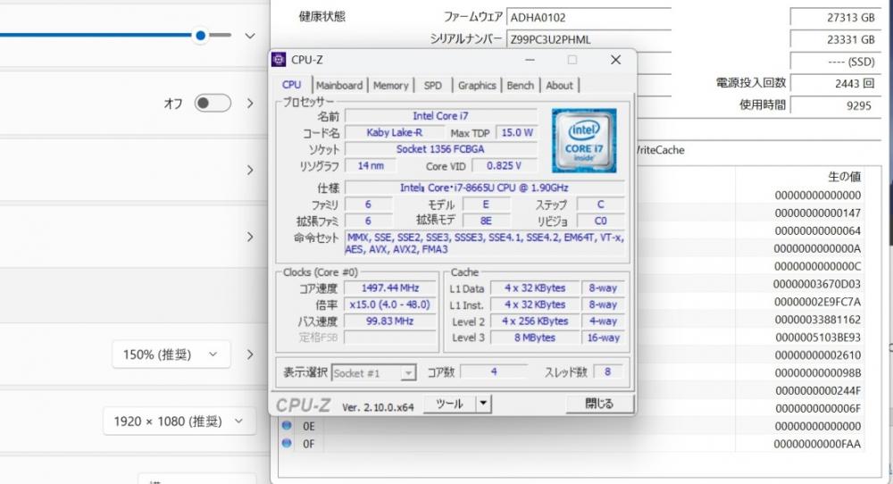Image resolution: width=893 pixels, height=484 pixels.
Task: Click Level 3 cache value 8 MBytes
Action: click(535, 338)
